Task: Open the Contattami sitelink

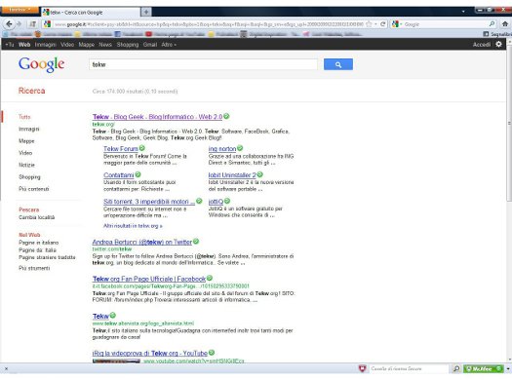Action: click(x=119, y=174)
